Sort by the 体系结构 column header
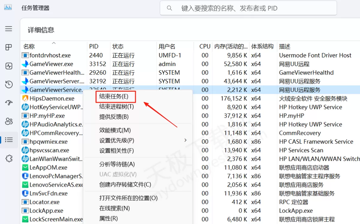The height and width of the screenshot is (224, 360). (x=263, y=46)
